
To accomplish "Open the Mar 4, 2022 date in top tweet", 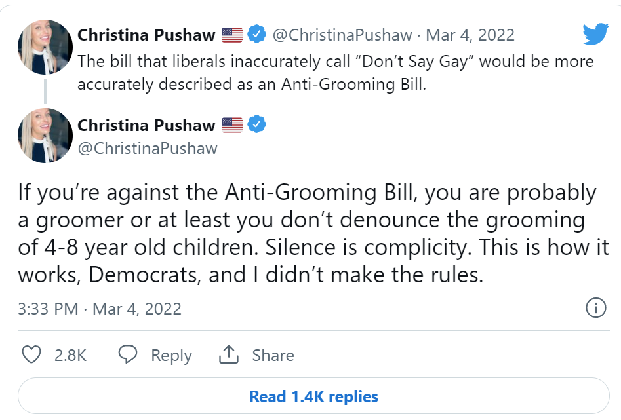I will coord(471,35).
